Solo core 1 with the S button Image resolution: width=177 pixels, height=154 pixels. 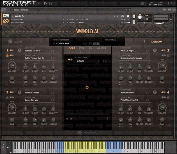20,50
